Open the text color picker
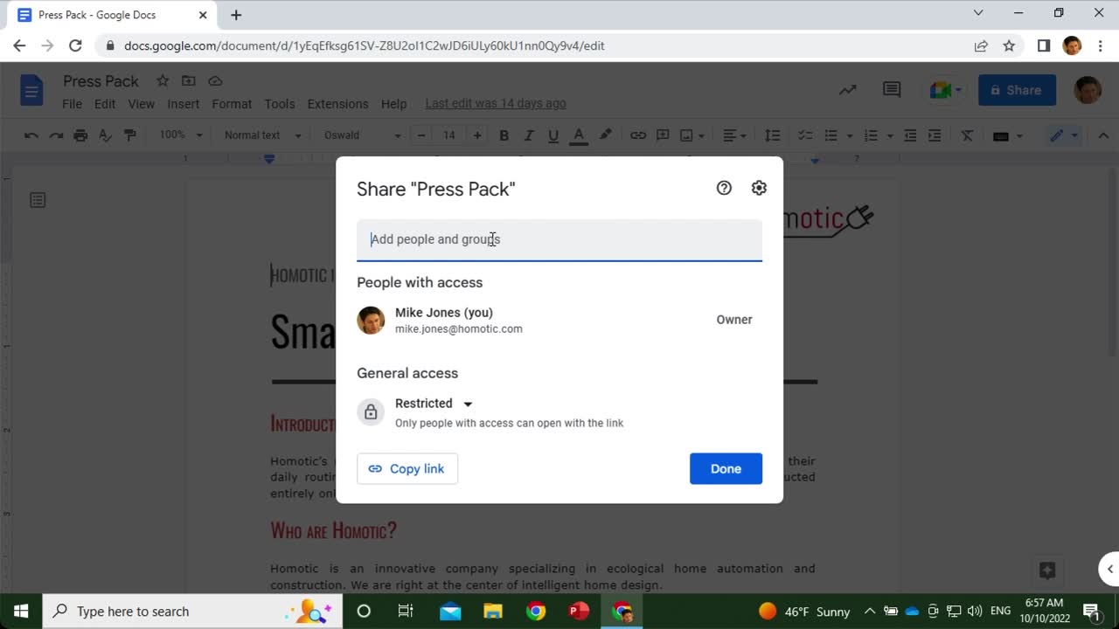This screenshot has height=629, width=1119. 578,135
